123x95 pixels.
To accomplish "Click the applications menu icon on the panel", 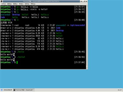I will pyautogui.click(x=2, y=90).
